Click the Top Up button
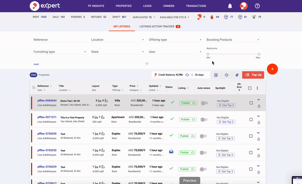This screenshot has height=184, width=302. pyautogui.click(x=253, y=75)
